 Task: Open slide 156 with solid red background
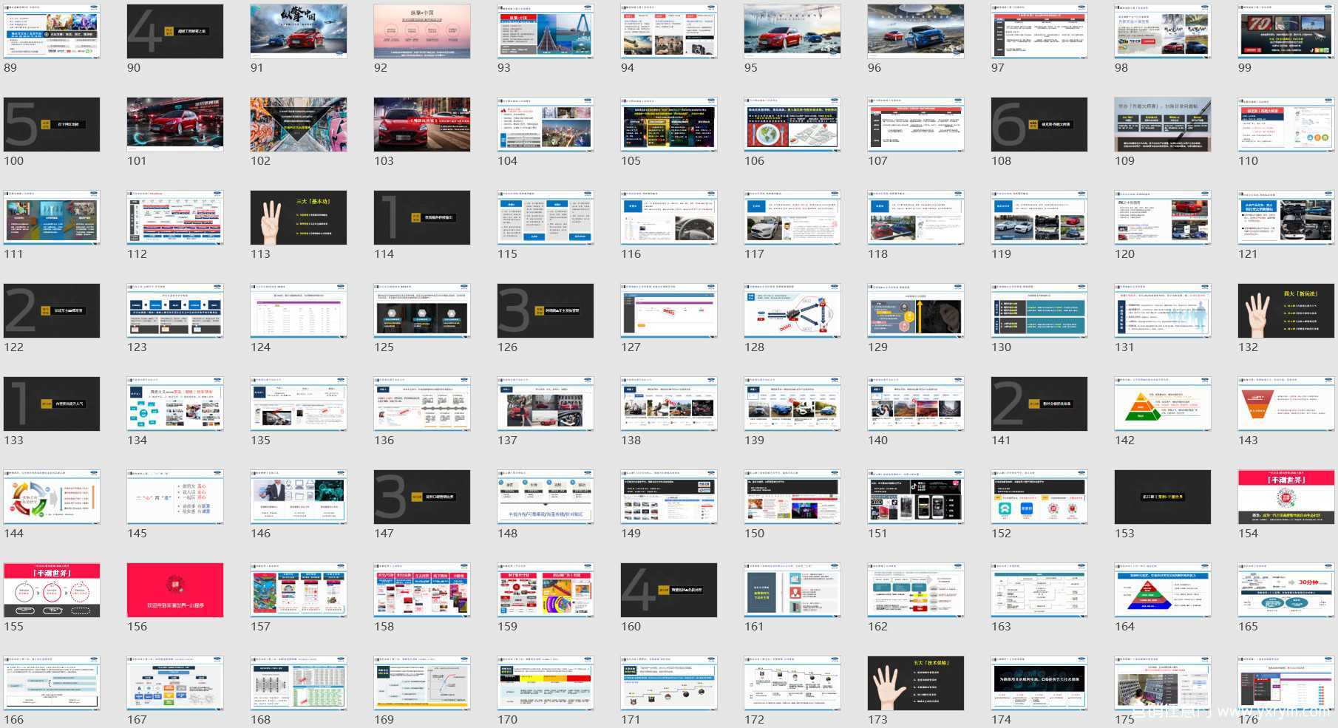pyautogui.click(x=175, y=591)
